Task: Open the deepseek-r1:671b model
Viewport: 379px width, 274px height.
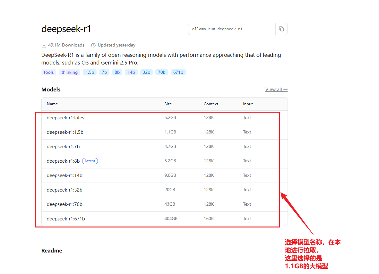Action: (x=66, y=219)
